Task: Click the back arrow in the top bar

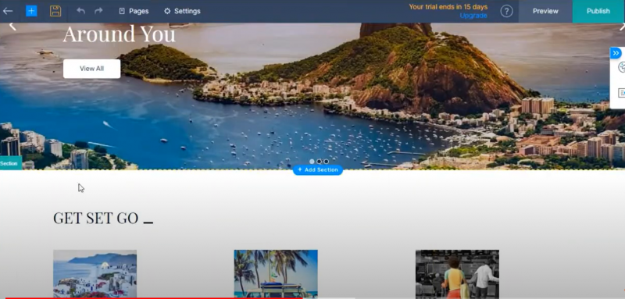Action: [x=8, y=11]
